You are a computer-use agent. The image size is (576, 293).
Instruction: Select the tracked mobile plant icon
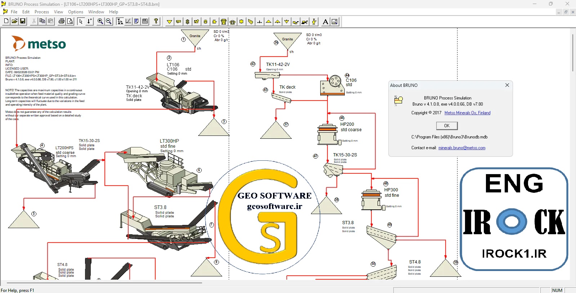click(x=304, y=22)
